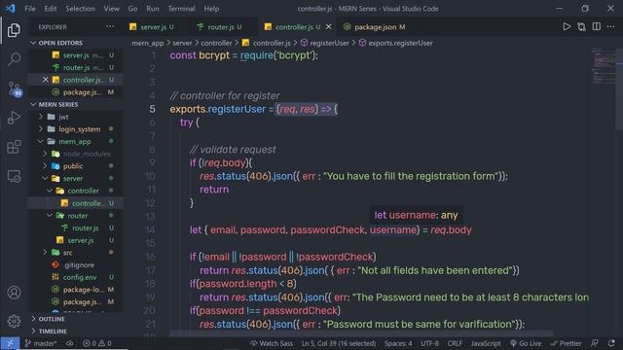The image size is (623, 350).
Task: Click the controller breadcrumb folder
Action: point(216,43)
